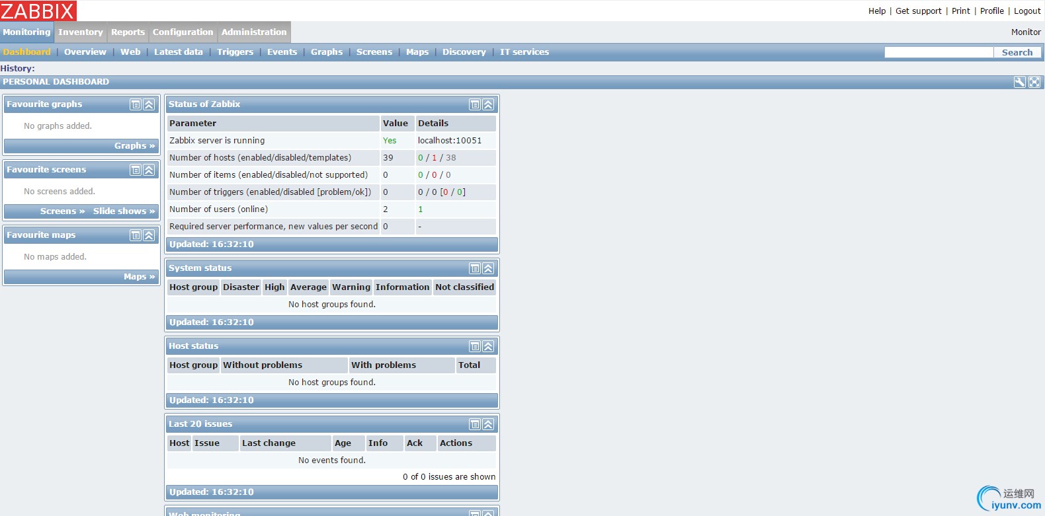Image resolution: width=1045 pixels, height=516 pixels.
Task: Open the Events submenu
Action: (x=282, y=52)
